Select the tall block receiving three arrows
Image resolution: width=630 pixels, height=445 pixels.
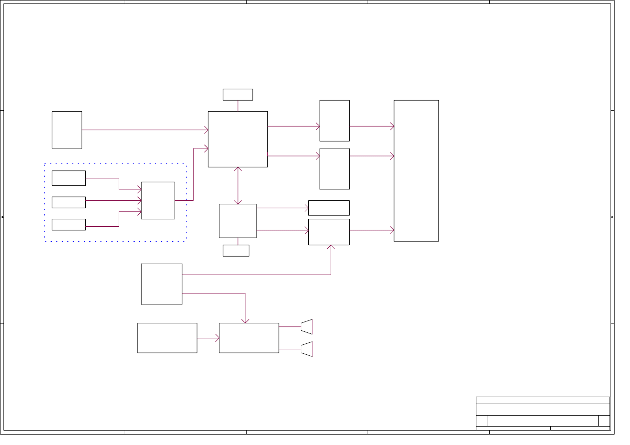pos(416,171)
